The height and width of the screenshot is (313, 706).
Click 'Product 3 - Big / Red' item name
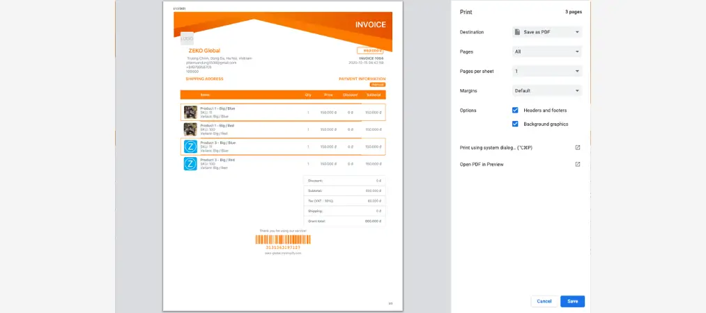(217, 159)
